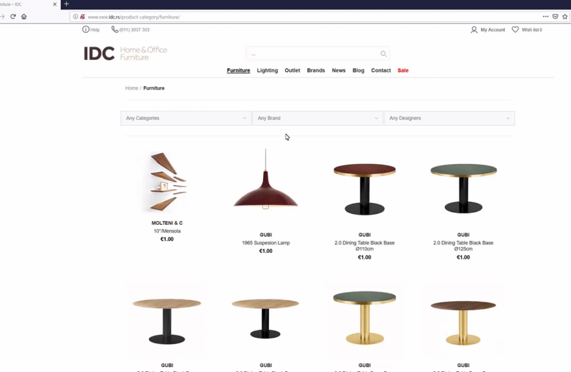Open page actions three-dot menu
Image resolution: width=571 pixels, height=372 pixels.
pos(545,17)
